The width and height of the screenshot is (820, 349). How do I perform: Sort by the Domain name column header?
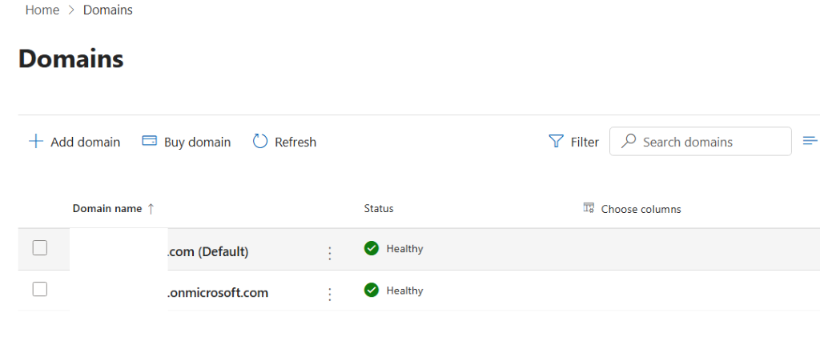107,208
